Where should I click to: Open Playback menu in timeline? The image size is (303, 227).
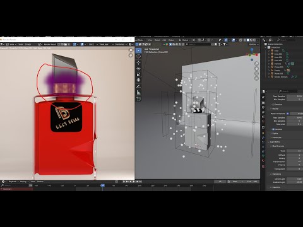point(13,182)
